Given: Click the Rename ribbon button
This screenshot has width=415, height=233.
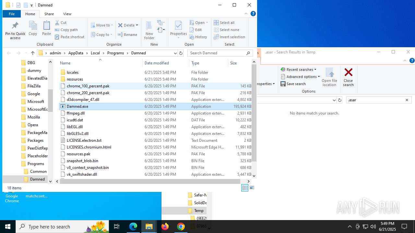Looking at the screenshot, I should point(127,35).
